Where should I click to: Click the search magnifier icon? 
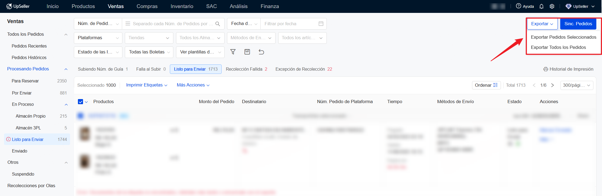coord(218,24)
